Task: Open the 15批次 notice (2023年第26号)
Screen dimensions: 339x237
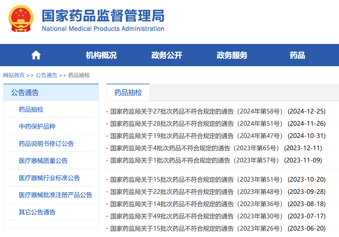Action: 197,229
